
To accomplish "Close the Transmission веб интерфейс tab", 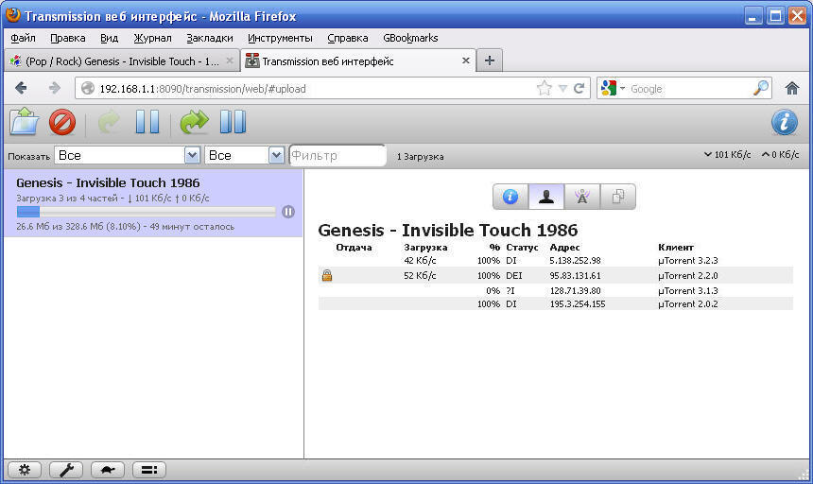I will (466, 60).
